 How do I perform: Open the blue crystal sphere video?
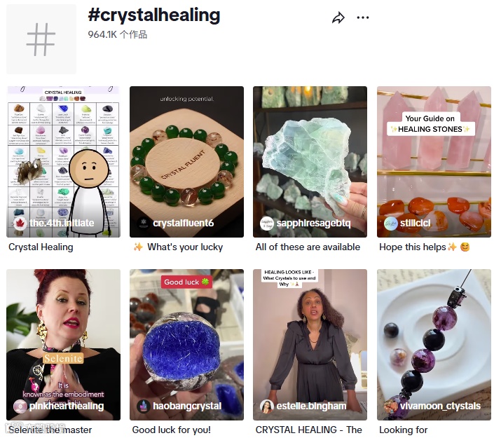click(x=186, y=344)
